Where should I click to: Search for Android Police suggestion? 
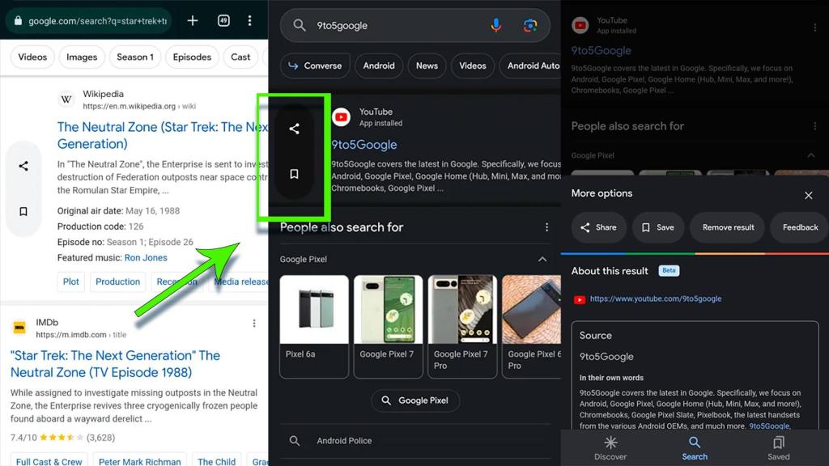pyautogui.click(x=415, y=441)
